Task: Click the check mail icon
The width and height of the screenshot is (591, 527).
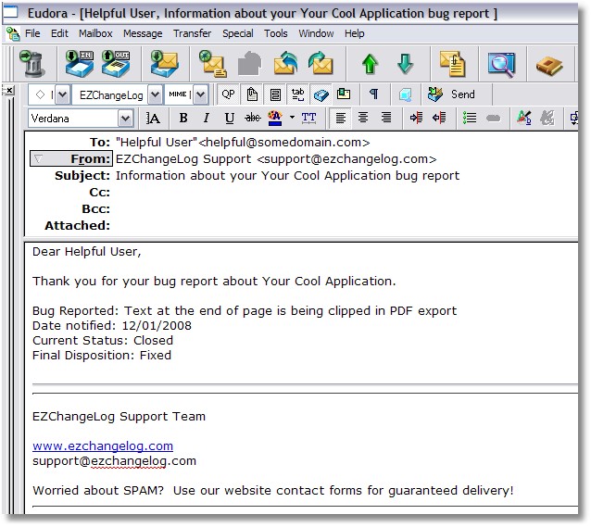Action: [x=164, y=64]
